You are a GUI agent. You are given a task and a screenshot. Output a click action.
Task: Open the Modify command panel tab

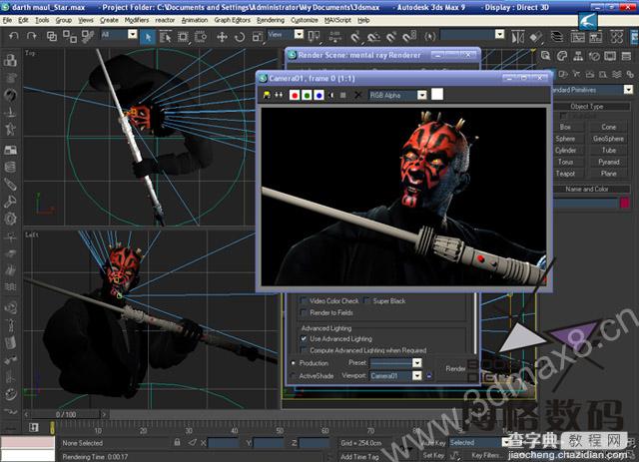point(562,56)
